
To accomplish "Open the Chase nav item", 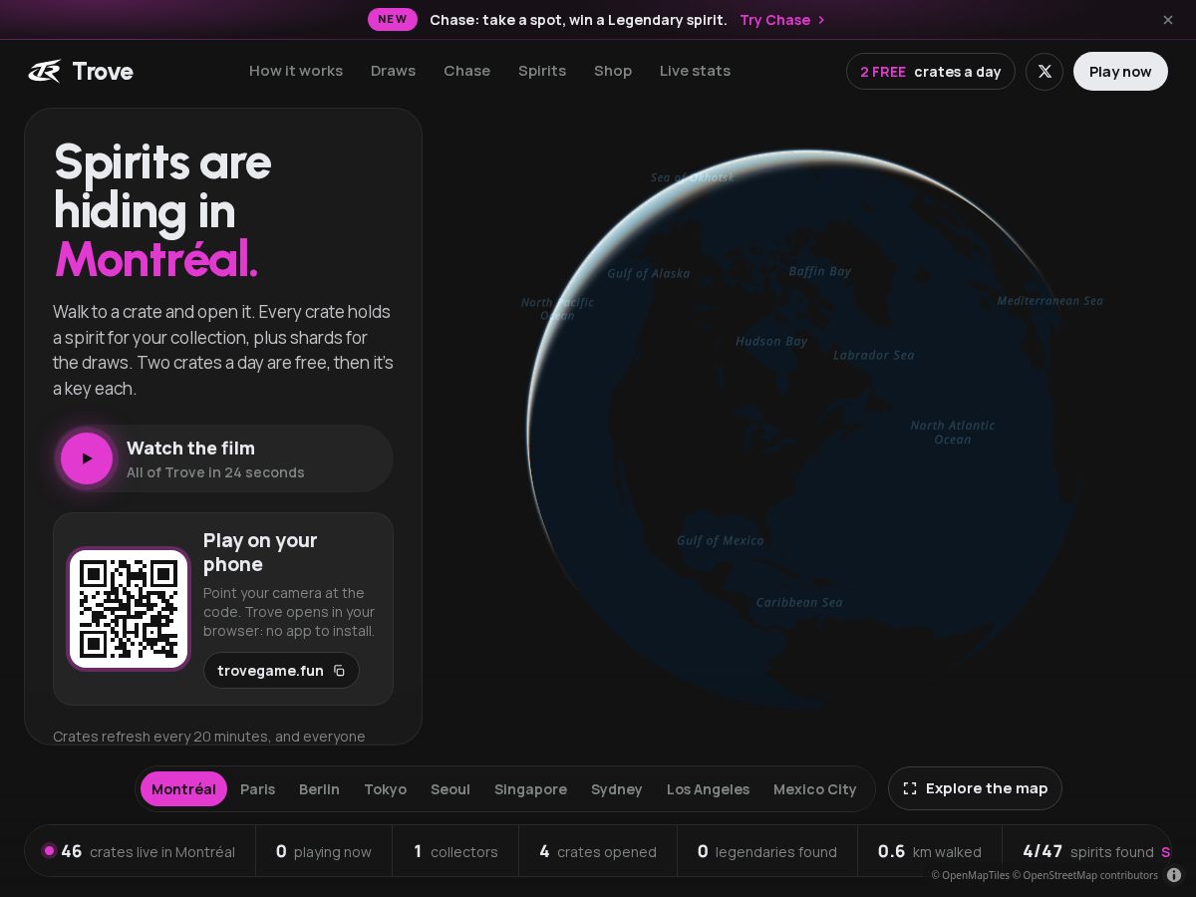I will pos(467,71).
